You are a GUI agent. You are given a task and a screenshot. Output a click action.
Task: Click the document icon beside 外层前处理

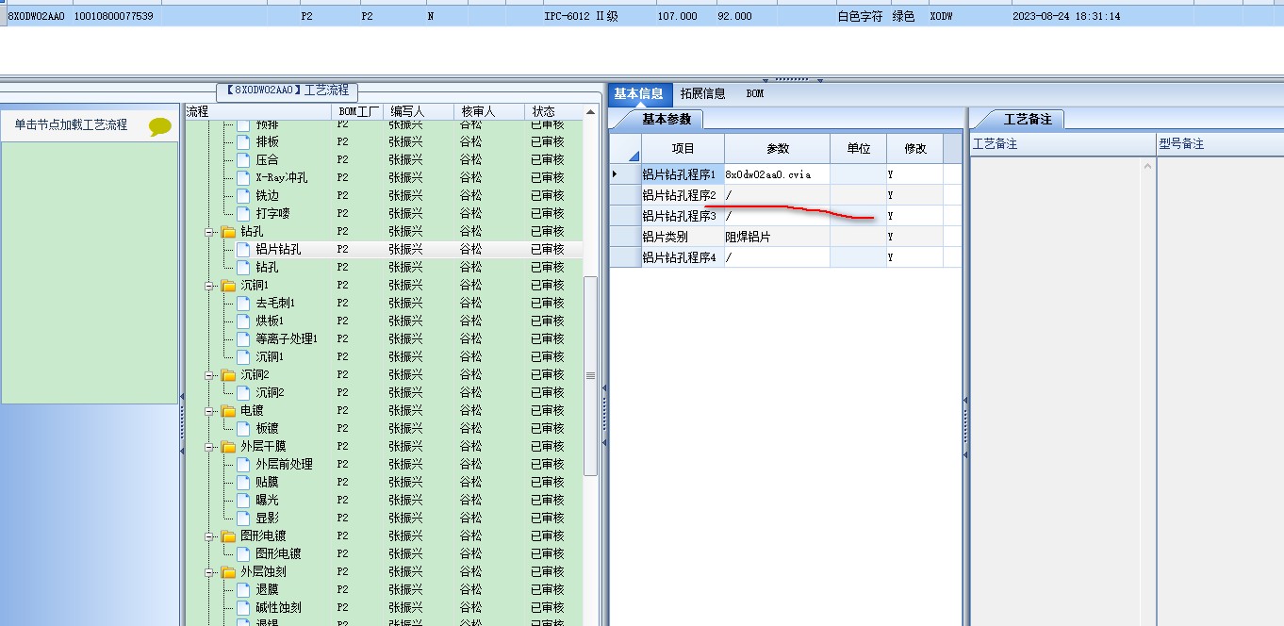(x=243, y=464)
